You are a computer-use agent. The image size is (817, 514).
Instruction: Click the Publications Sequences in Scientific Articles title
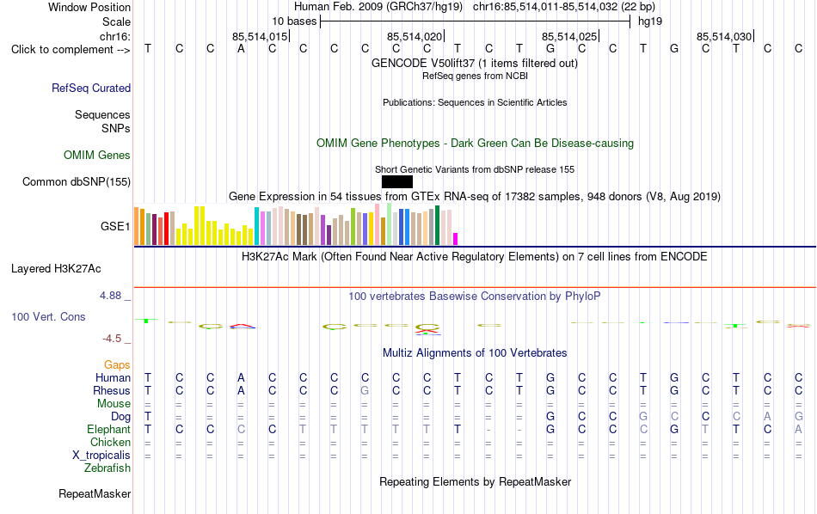point(475,102)
